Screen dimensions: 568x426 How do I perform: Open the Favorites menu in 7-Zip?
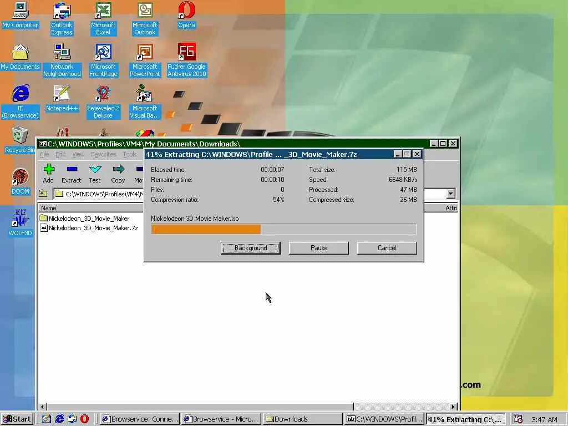coord(104,154)
